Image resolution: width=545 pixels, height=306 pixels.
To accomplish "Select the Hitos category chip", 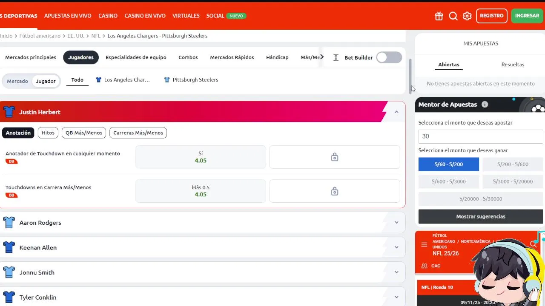I will [x=48, y=133].
